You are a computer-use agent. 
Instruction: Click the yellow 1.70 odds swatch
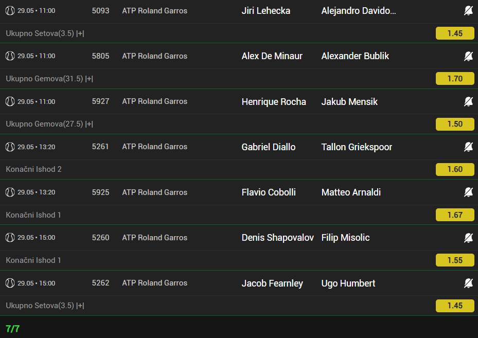455,79
